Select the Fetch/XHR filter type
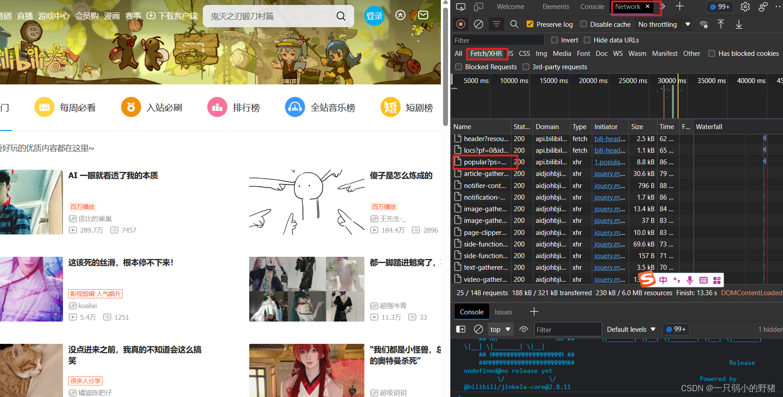This screenshot has height=397, width=783. point(486,54)
